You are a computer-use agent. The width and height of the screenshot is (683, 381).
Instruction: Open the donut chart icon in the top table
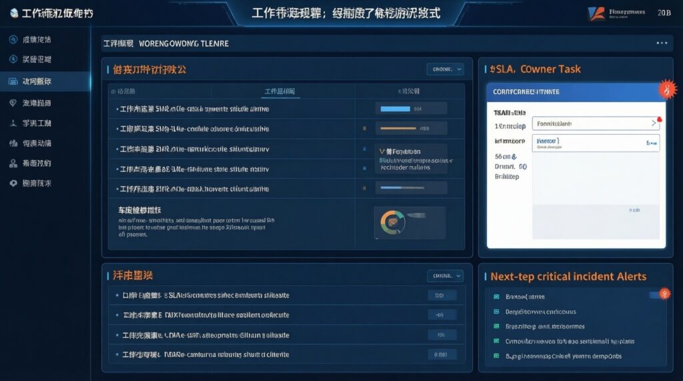coord(392,222)
